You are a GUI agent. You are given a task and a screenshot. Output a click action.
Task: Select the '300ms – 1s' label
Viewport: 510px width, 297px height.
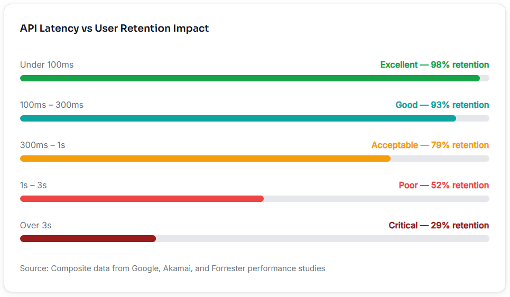pos(43,145)
